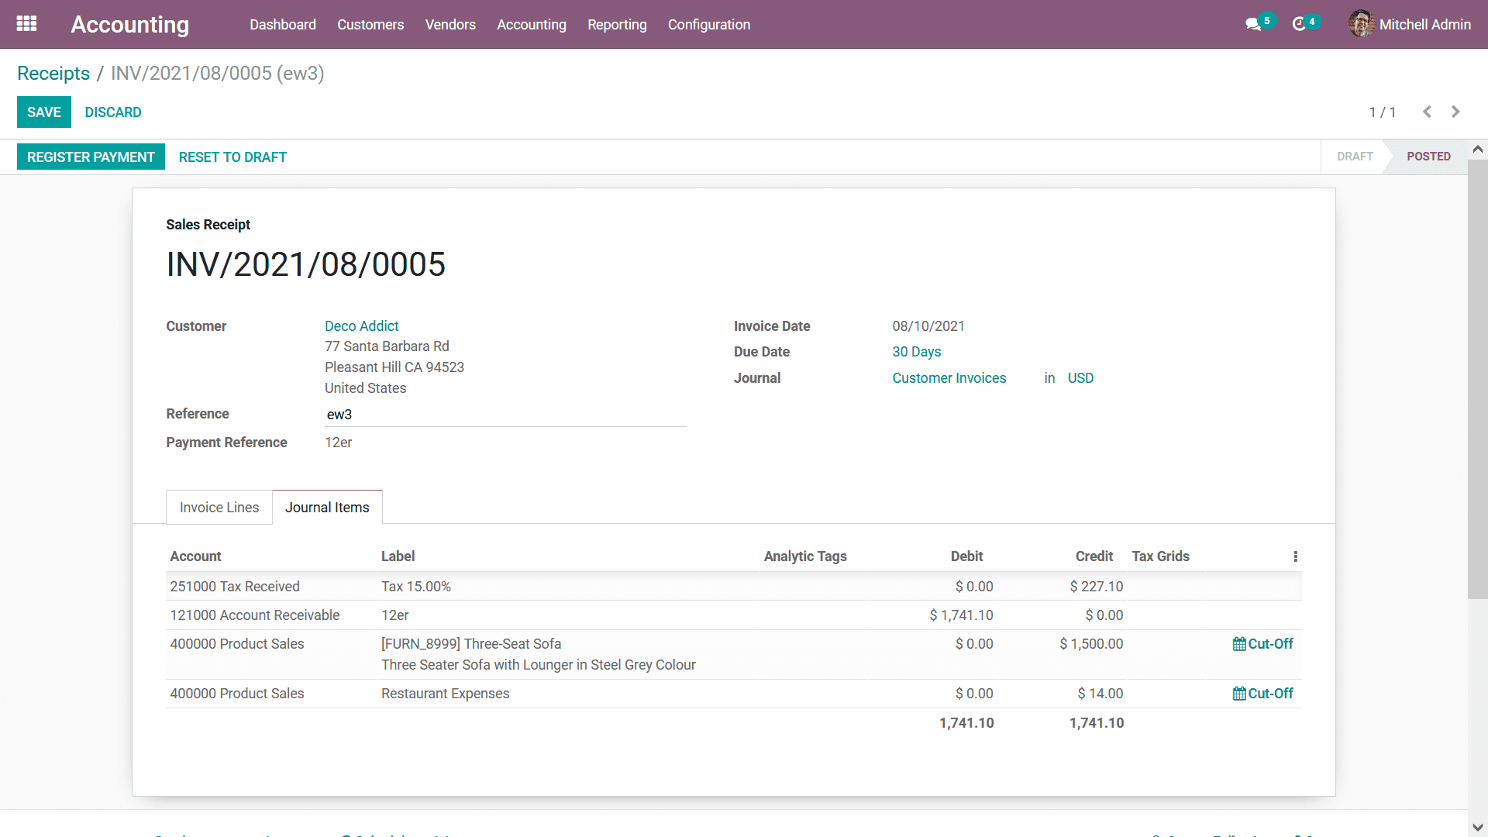Click Register Payment button
Screen dimensions: 1488x837
(91, 157)
